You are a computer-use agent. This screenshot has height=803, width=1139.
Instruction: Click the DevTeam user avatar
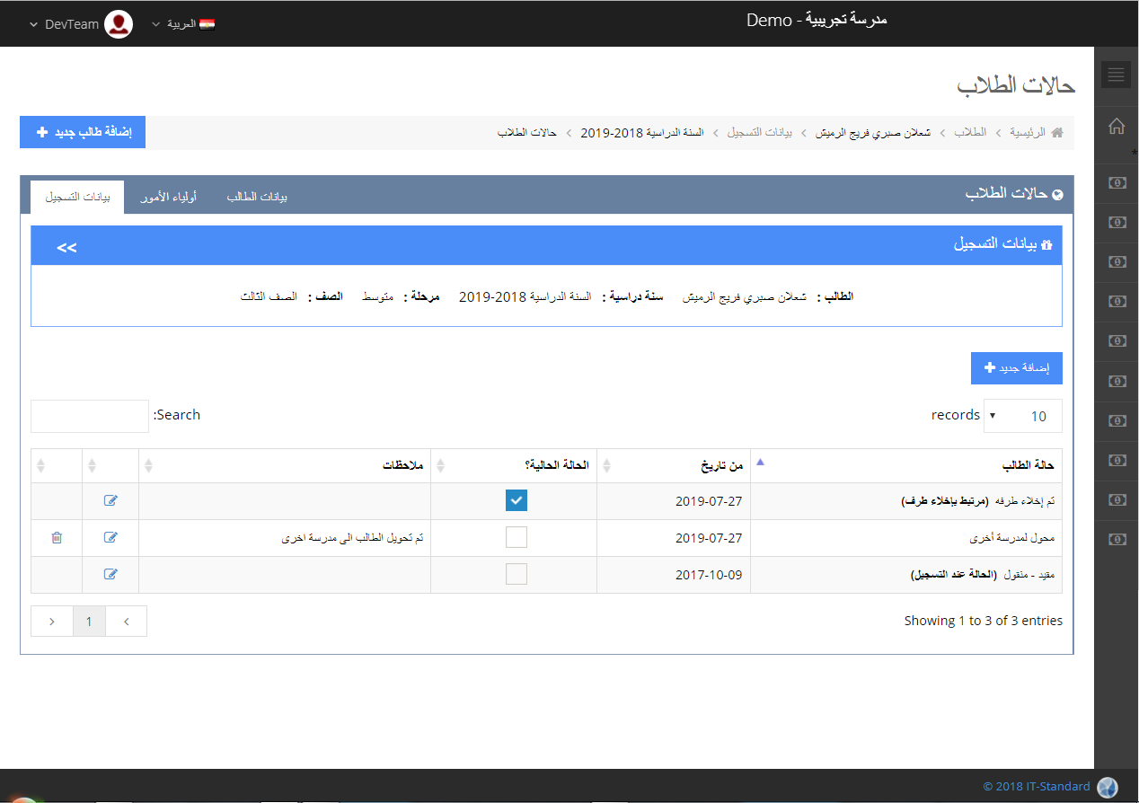[119, 24]
